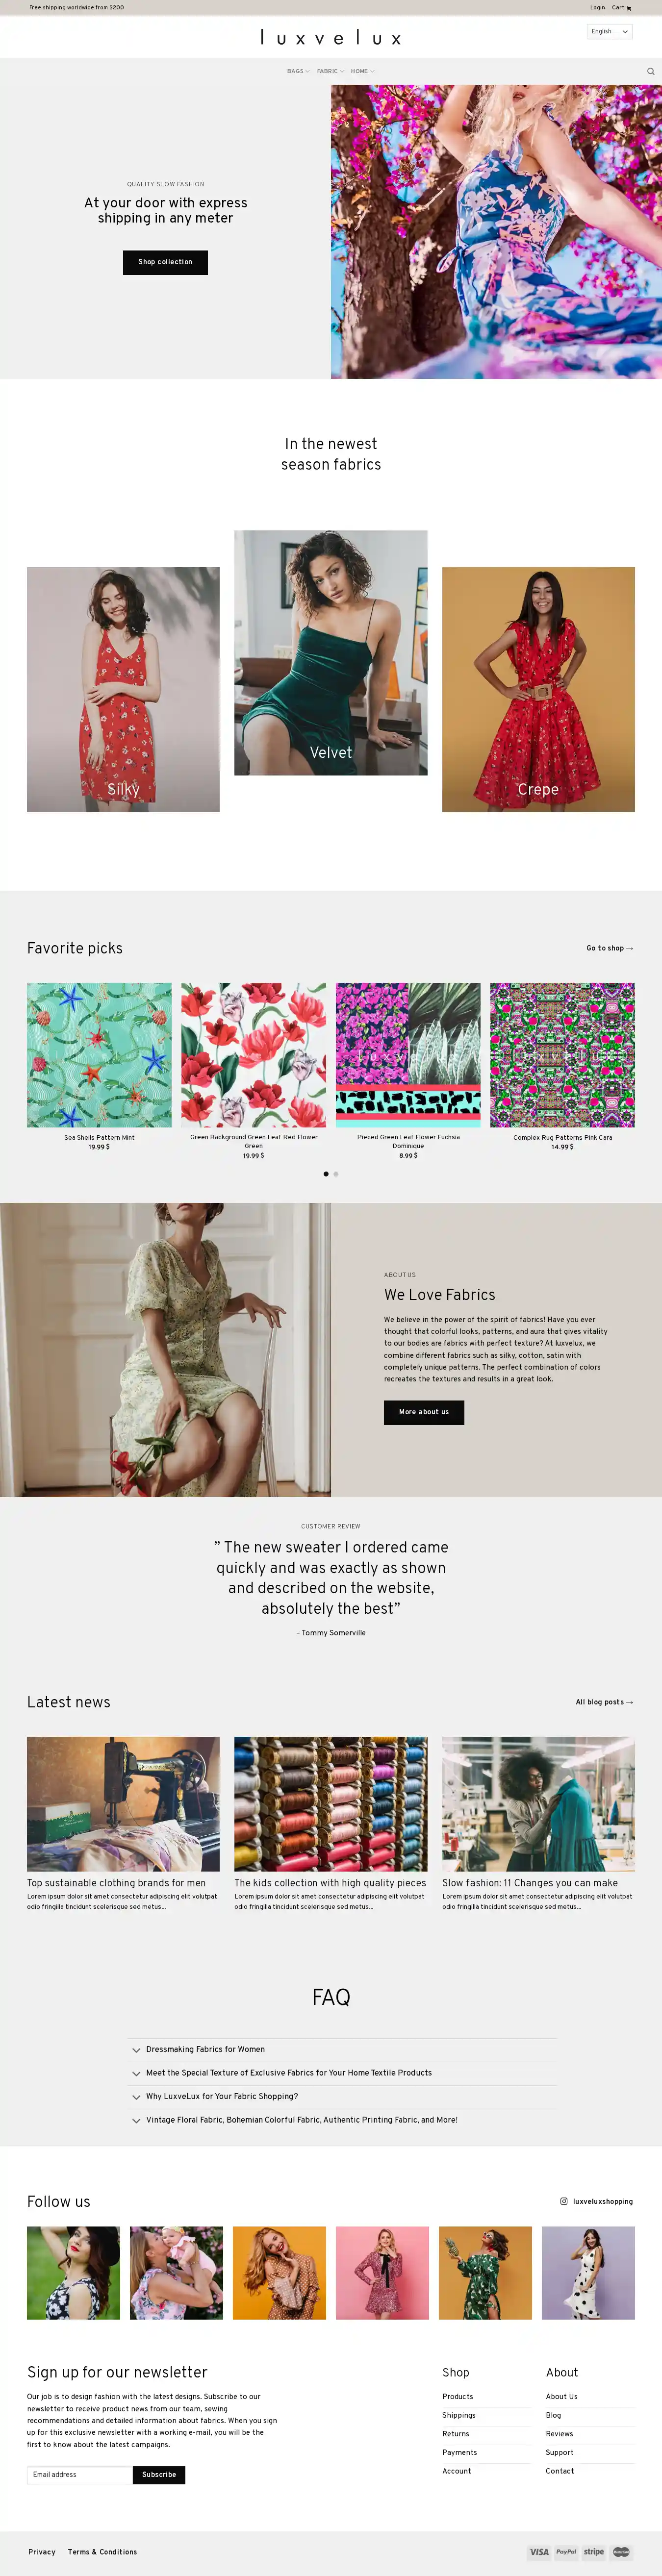Viewport: 662px width, 2576px height.
Task: Click the VISA payment icon
Action: click(x=539, y=2551)
